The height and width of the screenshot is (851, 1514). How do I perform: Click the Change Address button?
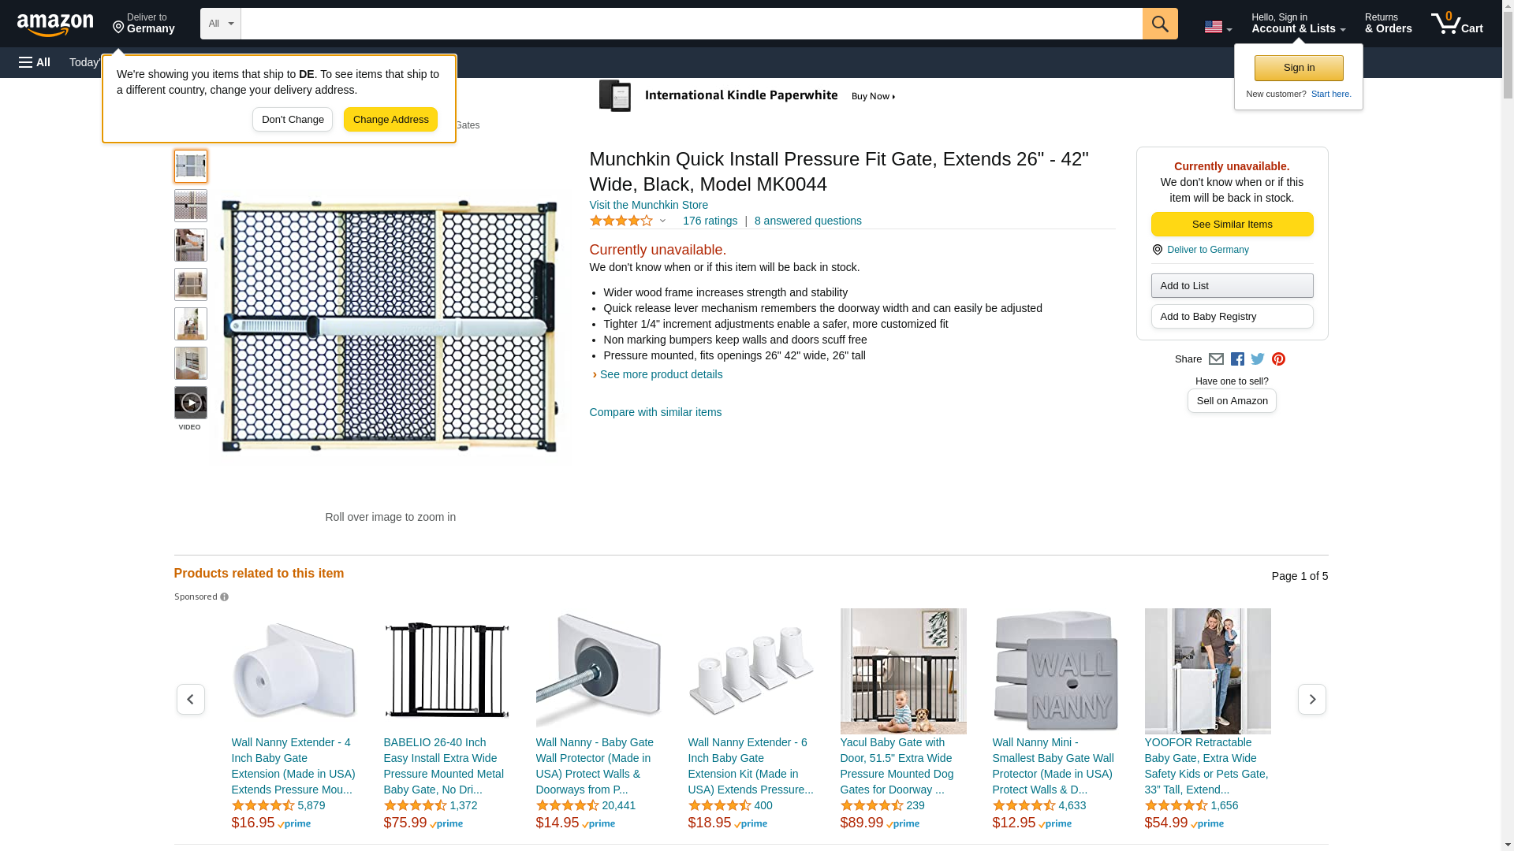[x=390, y=120]
